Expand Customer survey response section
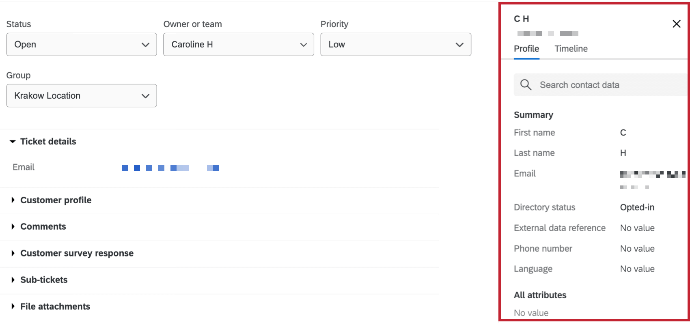This screenshot has height=323, width=690. point(72,253)
